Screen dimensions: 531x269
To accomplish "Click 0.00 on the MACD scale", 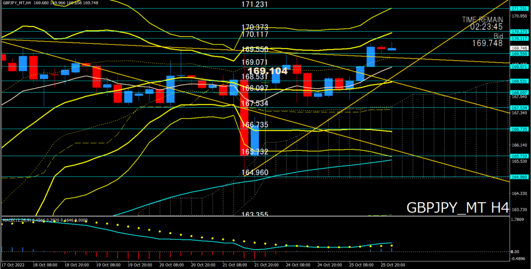I will tap(515, 252).
